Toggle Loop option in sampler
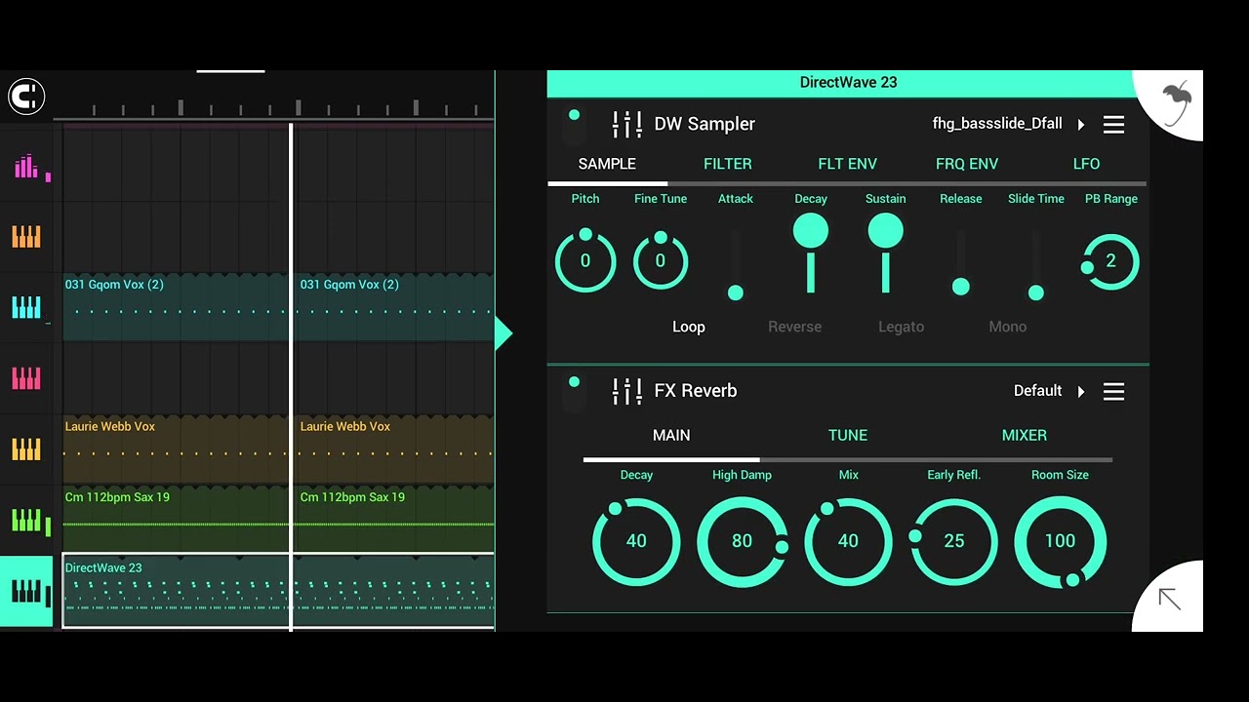 [x=689, y=327]
